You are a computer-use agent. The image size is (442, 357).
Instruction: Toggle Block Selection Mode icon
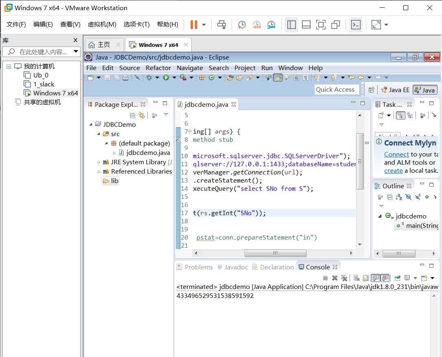pyautogui.click(x=296, y=77)
